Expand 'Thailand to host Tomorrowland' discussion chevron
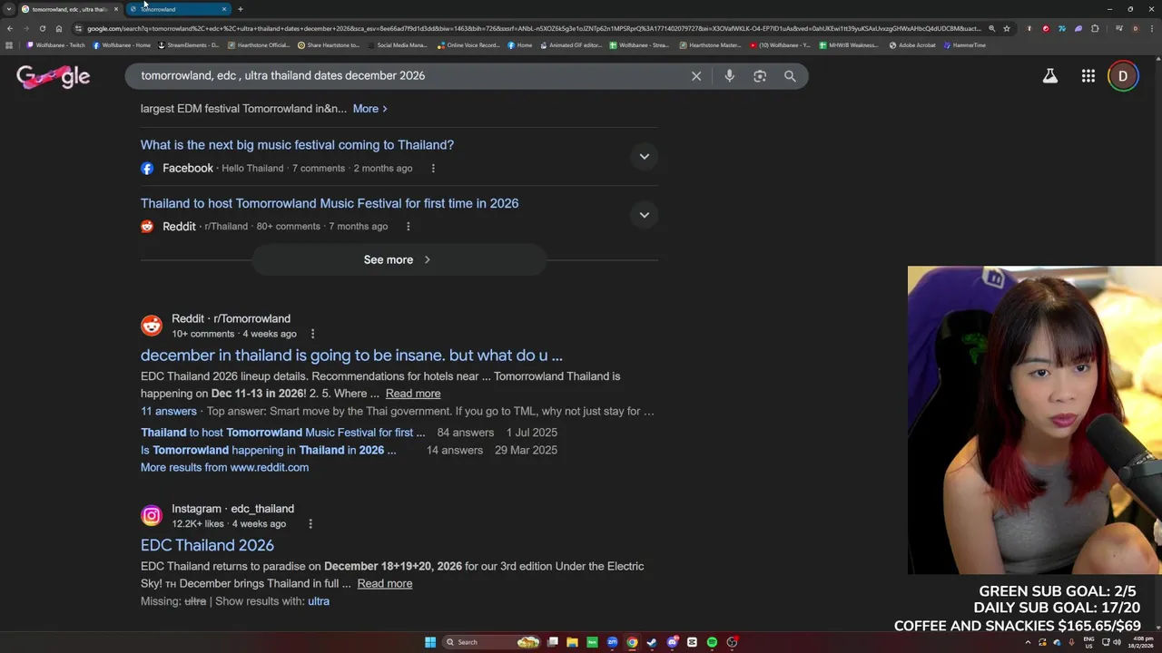The height and width of the screenshot is (653, 1162). (644, 215)
